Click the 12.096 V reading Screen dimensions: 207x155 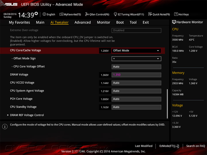pos(177,116)
